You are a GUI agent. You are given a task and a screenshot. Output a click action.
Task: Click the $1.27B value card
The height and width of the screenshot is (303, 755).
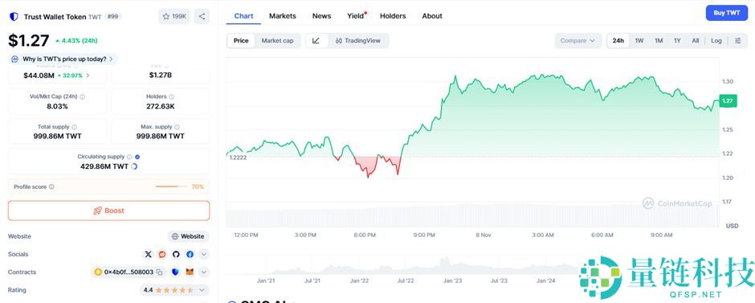[161, 76]
